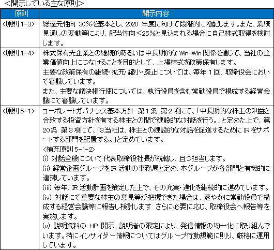
Task: Click the line about 主要な議決権行使
Action: (157, 91)
